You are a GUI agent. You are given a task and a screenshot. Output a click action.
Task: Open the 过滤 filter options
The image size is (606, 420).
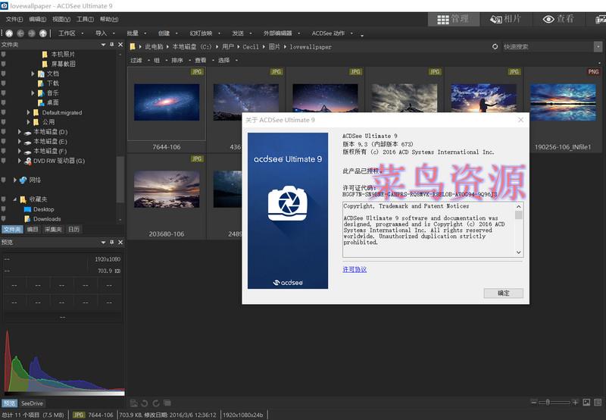(x=140, y=61)
